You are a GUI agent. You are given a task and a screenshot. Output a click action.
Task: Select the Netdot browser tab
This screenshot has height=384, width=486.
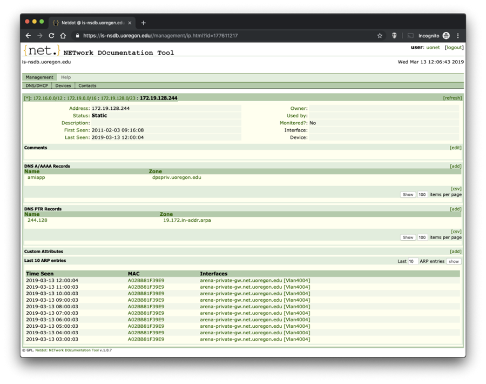92,23
